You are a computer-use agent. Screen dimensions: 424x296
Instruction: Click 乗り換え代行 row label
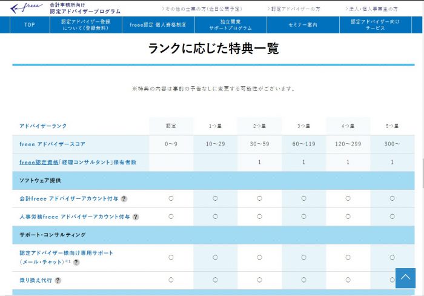pyautogui.click(x=36, y=280)
